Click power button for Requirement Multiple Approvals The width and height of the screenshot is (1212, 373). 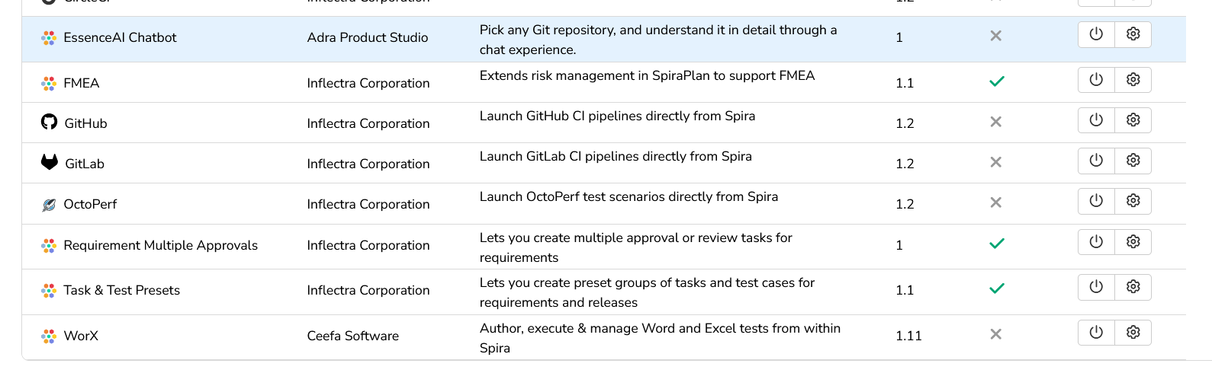click(x=1096, y=242)
